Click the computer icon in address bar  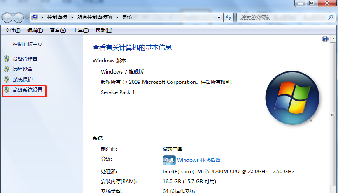35,17
